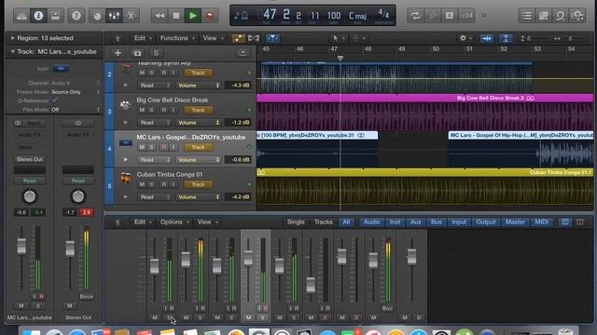Open the pointer tool menu
Screen dimensions: 597x335
pyautogui.click(x=338, y=38)
